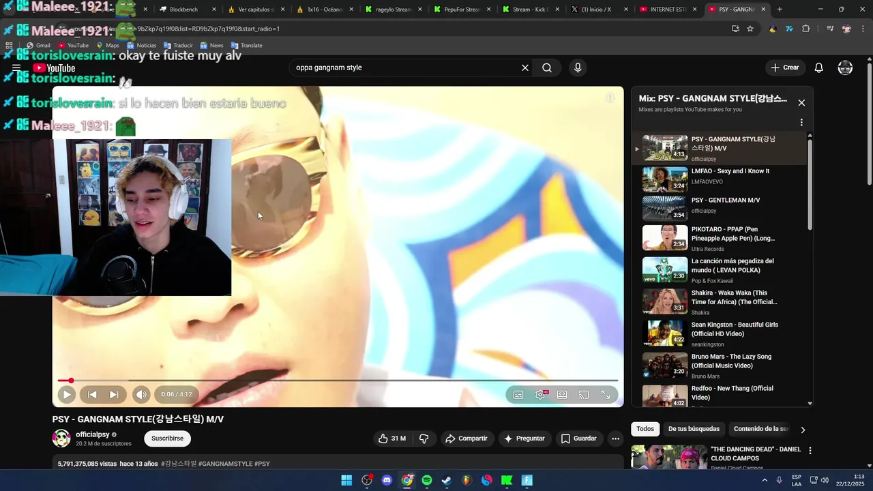
Task: Open the Translate bookmark
Action: 247,45
